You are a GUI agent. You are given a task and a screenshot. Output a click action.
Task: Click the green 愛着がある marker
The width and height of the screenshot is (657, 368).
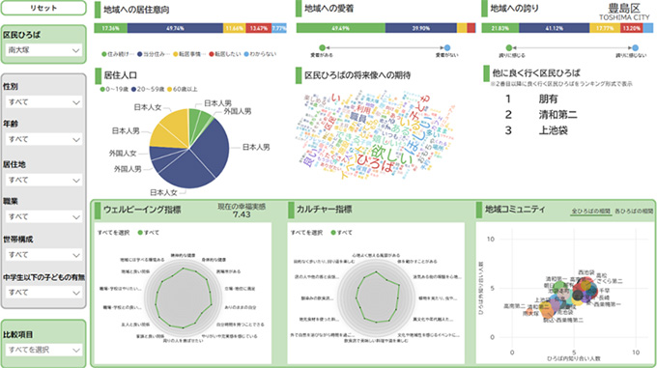(322, 47)
